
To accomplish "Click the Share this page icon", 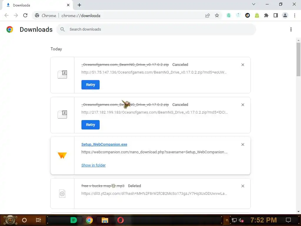I will click(208, 16).
